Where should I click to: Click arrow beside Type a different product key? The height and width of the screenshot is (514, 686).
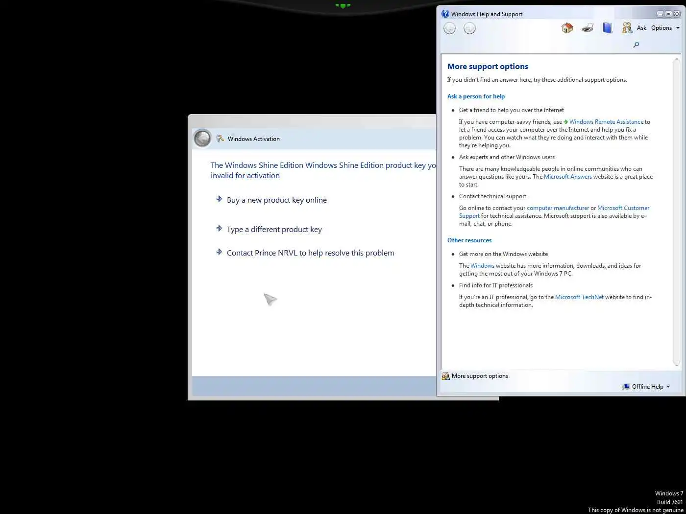[x=219, y=228]
